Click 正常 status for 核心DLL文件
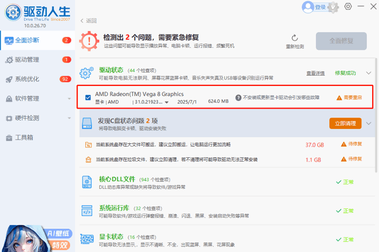The width and height of the screenshot is (379, 252). pyautogui.click(x=345, y=182)
